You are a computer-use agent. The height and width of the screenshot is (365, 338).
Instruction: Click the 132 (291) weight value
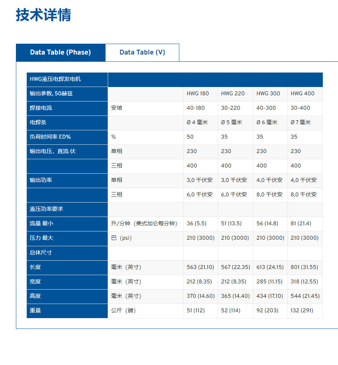pos(302,310)
